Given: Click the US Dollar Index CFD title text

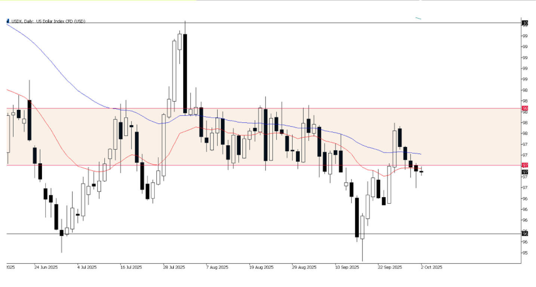Looking at the screenshot, I should (x=60, y=21).
